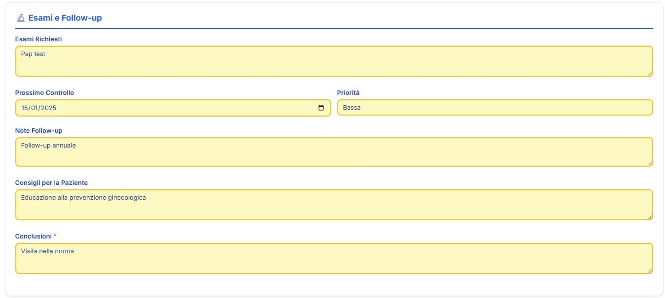Click the Note Follow-up textarea resize handle

click(650, 163)
